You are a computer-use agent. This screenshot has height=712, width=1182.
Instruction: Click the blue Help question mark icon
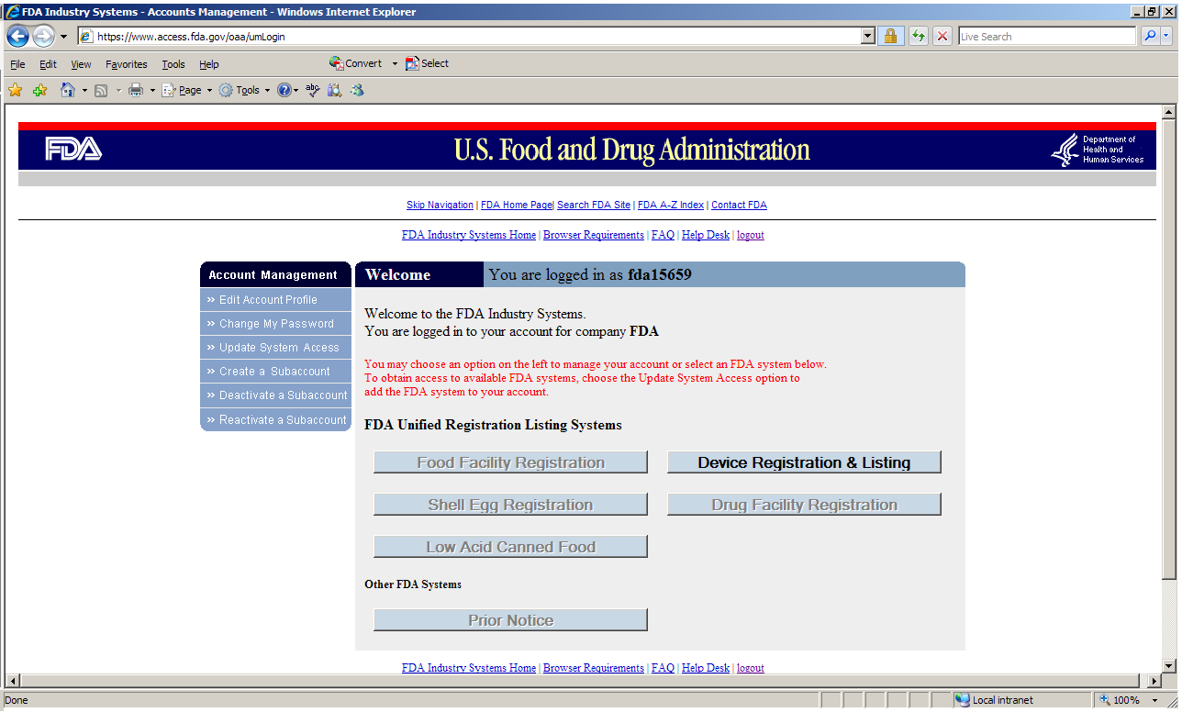(x=284, y=90)
